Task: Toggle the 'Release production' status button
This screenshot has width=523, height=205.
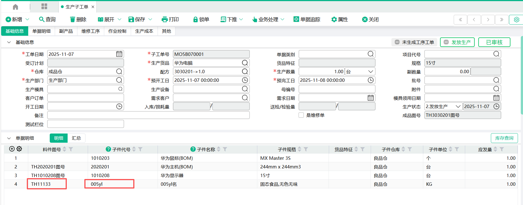Action: 457,42
